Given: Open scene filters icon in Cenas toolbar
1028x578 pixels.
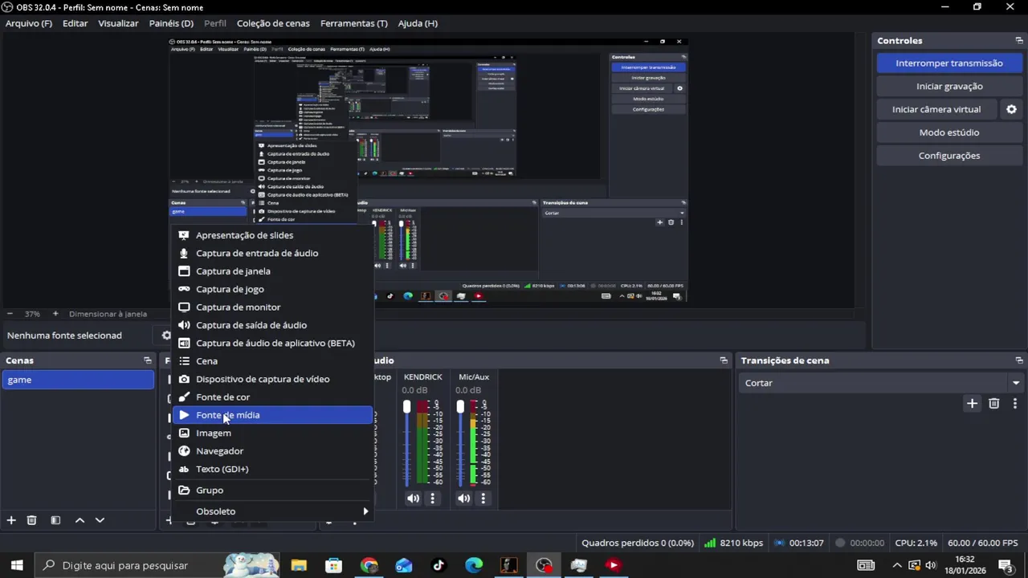Looking at the screenshot, I should [x=55, y=520].
